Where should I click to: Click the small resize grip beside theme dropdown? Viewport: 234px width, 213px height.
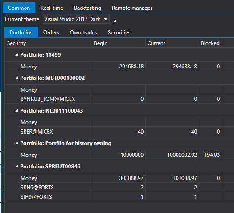pos(115,21)
